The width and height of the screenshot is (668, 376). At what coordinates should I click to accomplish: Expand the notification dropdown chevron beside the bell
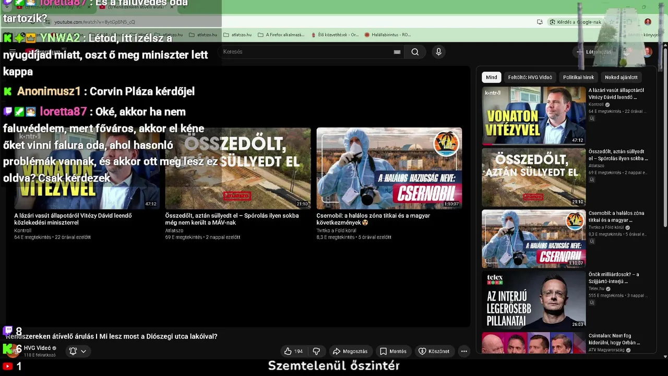pos(83,351)
